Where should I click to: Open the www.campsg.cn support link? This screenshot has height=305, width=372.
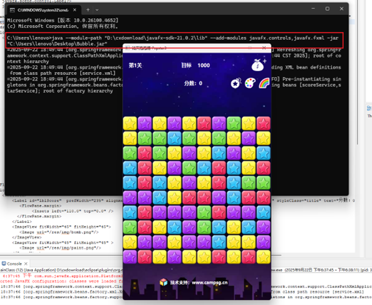[210, 282]
